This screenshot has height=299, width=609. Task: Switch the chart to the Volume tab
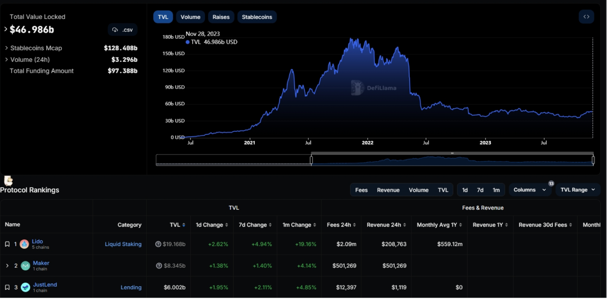click(190, 17)
